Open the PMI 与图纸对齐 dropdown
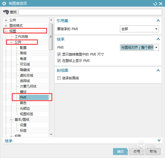The width and height of the screenshot is (165, 158). point(139,47)
